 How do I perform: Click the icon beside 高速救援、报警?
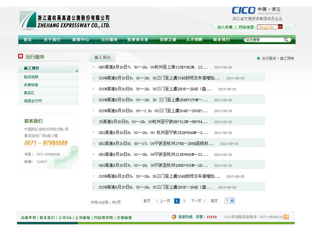coord(174,217)
